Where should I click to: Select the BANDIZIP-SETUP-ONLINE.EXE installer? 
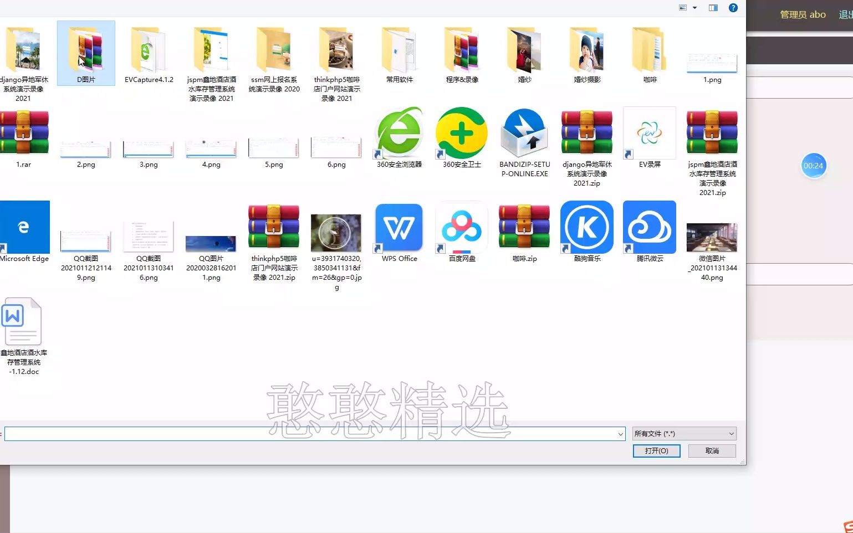(x=524, y=143)
